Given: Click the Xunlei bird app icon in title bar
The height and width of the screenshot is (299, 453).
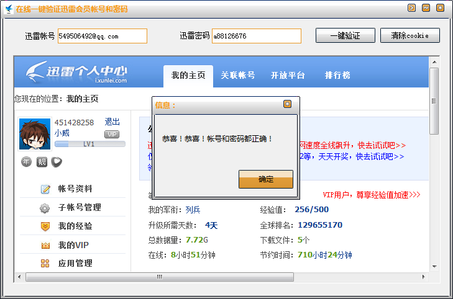Looking at the screenshot, I should [x=9, y=9].
